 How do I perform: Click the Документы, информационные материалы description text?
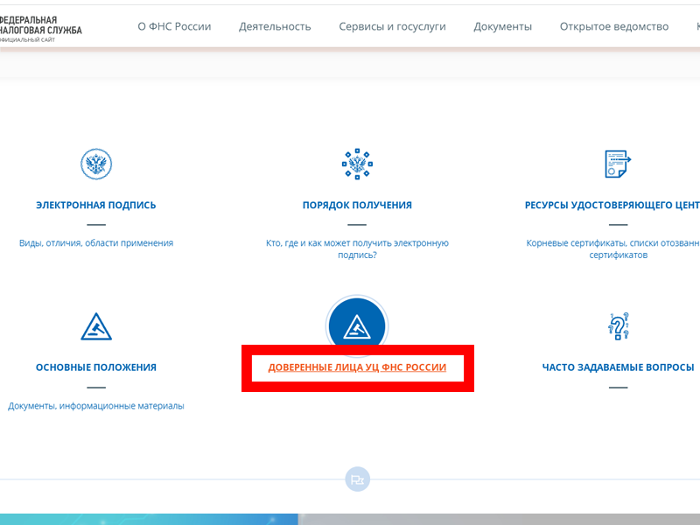click(96, 406)
